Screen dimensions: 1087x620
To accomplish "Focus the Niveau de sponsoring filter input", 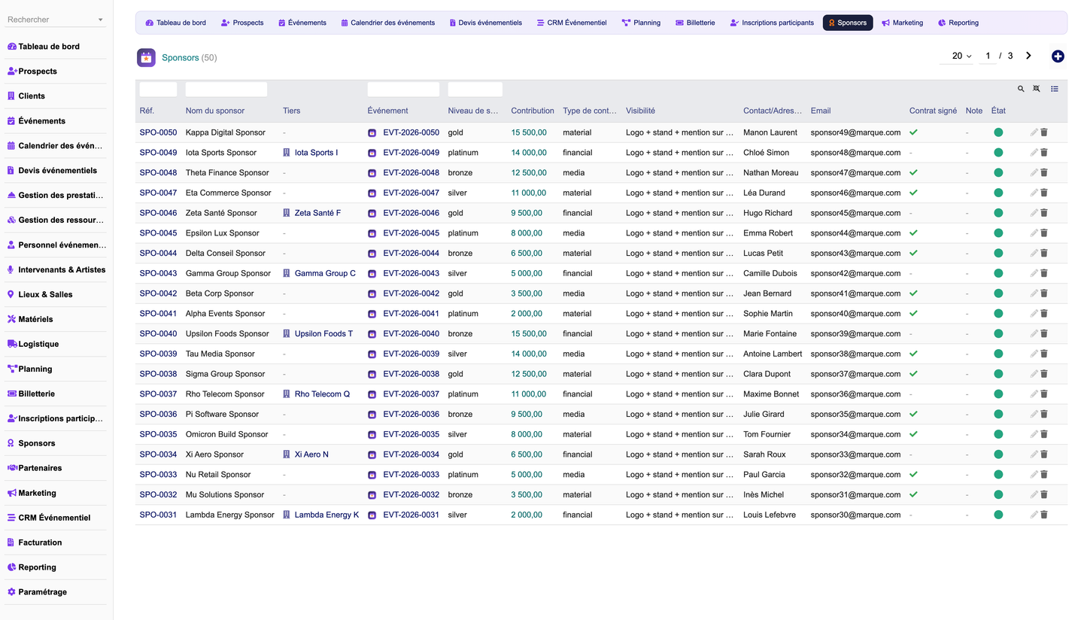I will point(475,90).
